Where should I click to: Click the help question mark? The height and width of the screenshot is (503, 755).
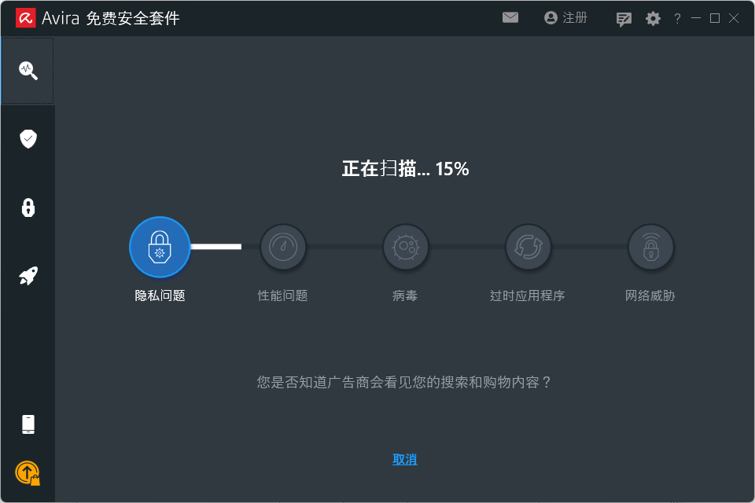677,18
